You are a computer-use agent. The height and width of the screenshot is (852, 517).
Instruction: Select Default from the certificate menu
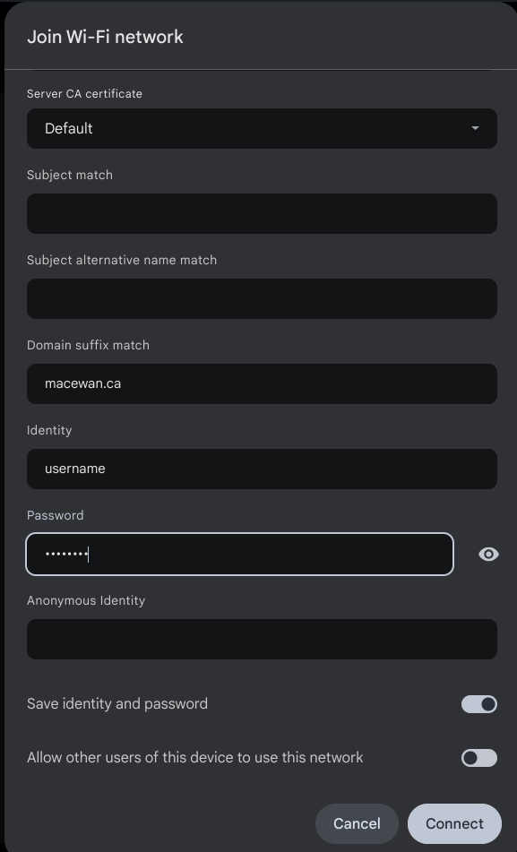pos(262,128)
